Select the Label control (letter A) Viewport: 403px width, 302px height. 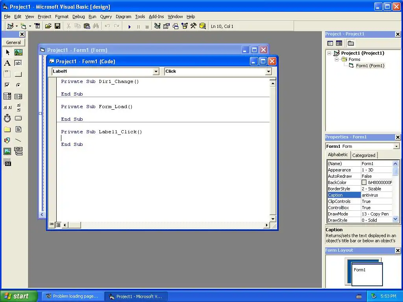[x=7, y=63]
